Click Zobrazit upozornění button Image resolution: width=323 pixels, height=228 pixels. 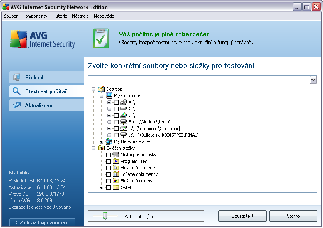pyautogui.click(x=42, y=222)
